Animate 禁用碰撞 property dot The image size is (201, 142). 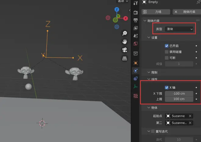[196, 52]
